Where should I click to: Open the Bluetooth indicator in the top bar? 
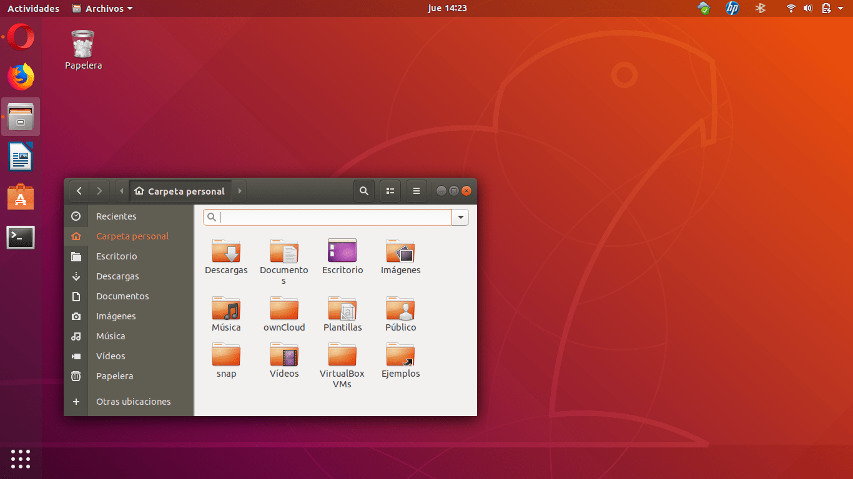(x=761, y=8)
